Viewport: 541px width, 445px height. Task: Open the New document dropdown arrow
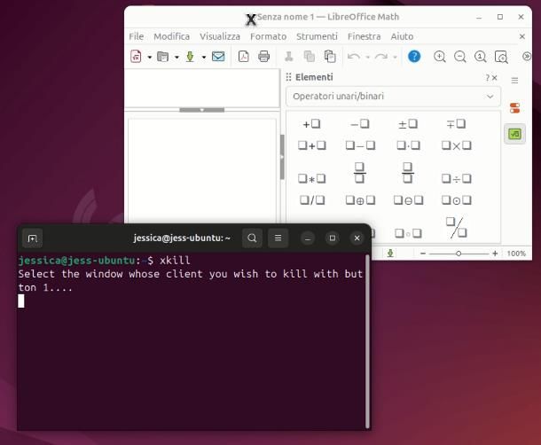(149, 57)
